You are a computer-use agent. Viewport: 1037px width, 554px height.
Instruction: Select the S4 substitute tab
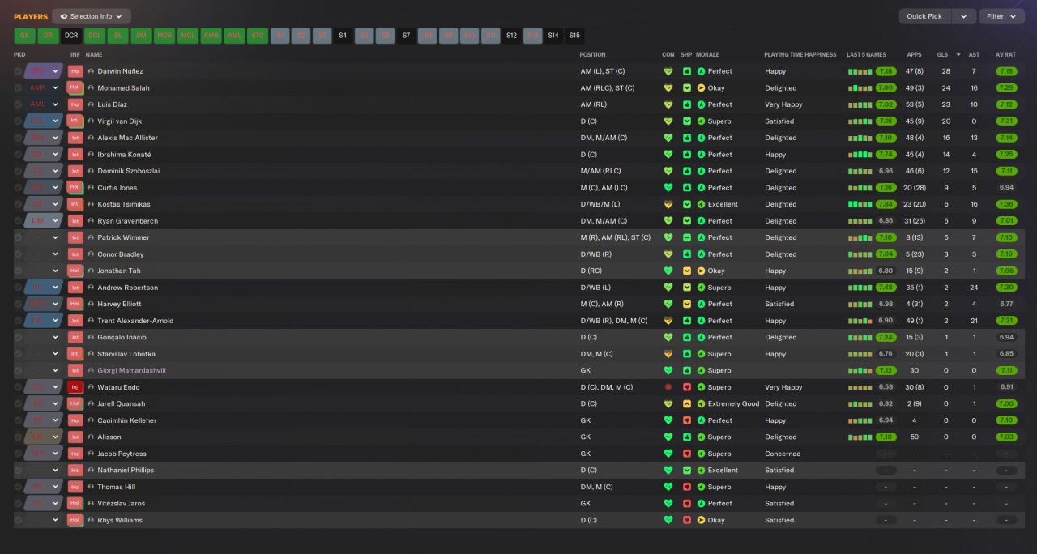[343, 36]
